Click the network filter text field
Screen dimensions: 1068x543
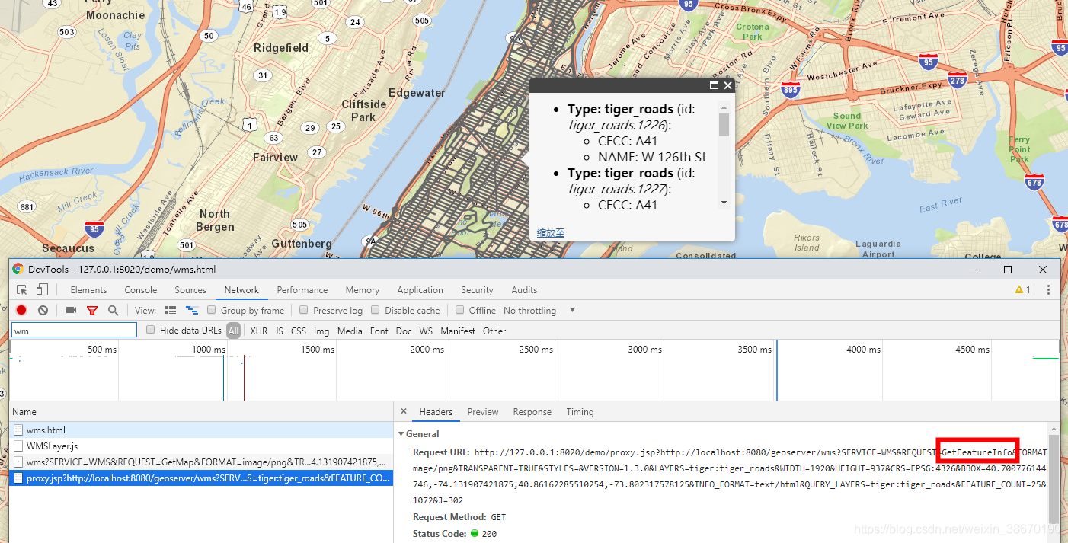click(74, 331)
